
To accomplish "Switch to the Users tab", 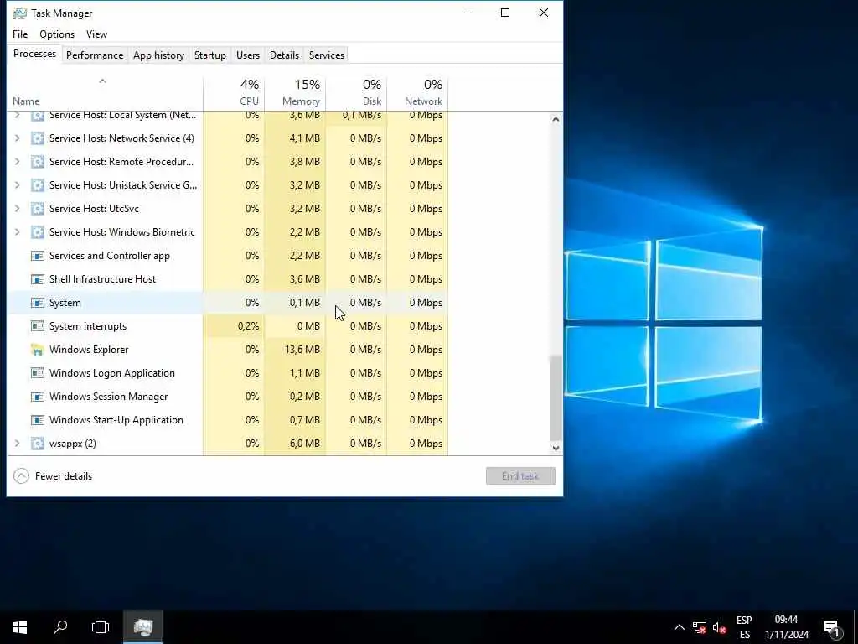I will coord(248,55).
